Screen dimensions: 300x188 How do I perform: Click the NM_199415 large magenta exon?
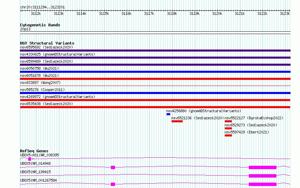[x=263, y=176]
